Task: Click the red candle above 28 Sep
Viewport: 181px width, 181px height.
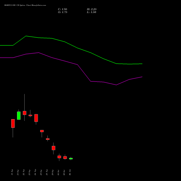Action: [48, 139]
